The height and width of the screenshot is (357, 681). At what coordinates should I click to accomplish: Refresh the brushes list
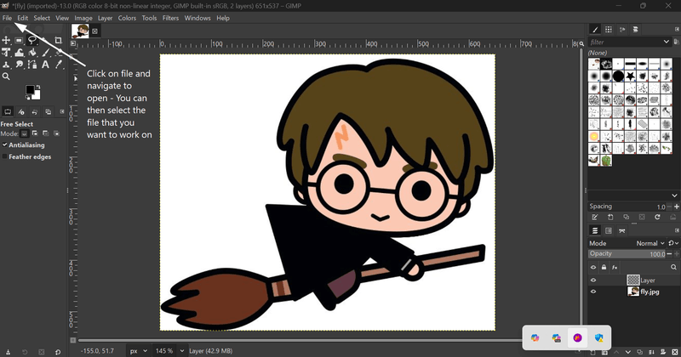point(657,217)
